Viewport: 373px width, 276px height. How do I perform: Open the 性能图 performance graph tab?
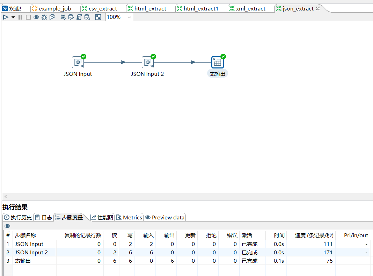point(102,217)
